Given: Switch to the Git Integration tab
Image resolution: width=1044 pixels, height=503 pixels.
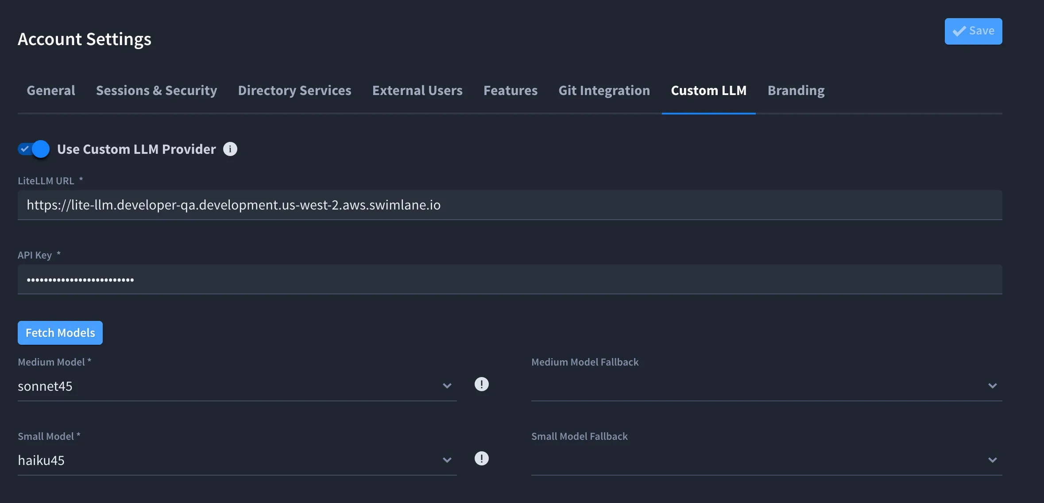Looking at the screenshot, I should point(604,91).
